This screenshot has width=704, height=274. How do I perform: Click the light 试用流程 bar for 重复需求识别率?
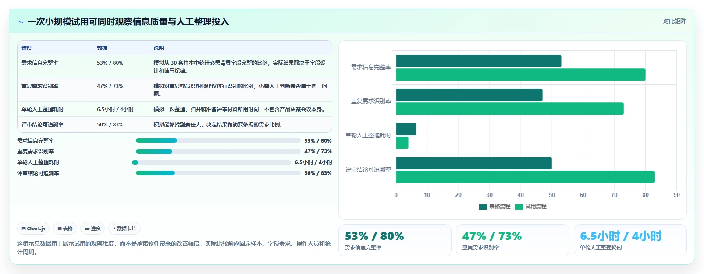point(510,109)
